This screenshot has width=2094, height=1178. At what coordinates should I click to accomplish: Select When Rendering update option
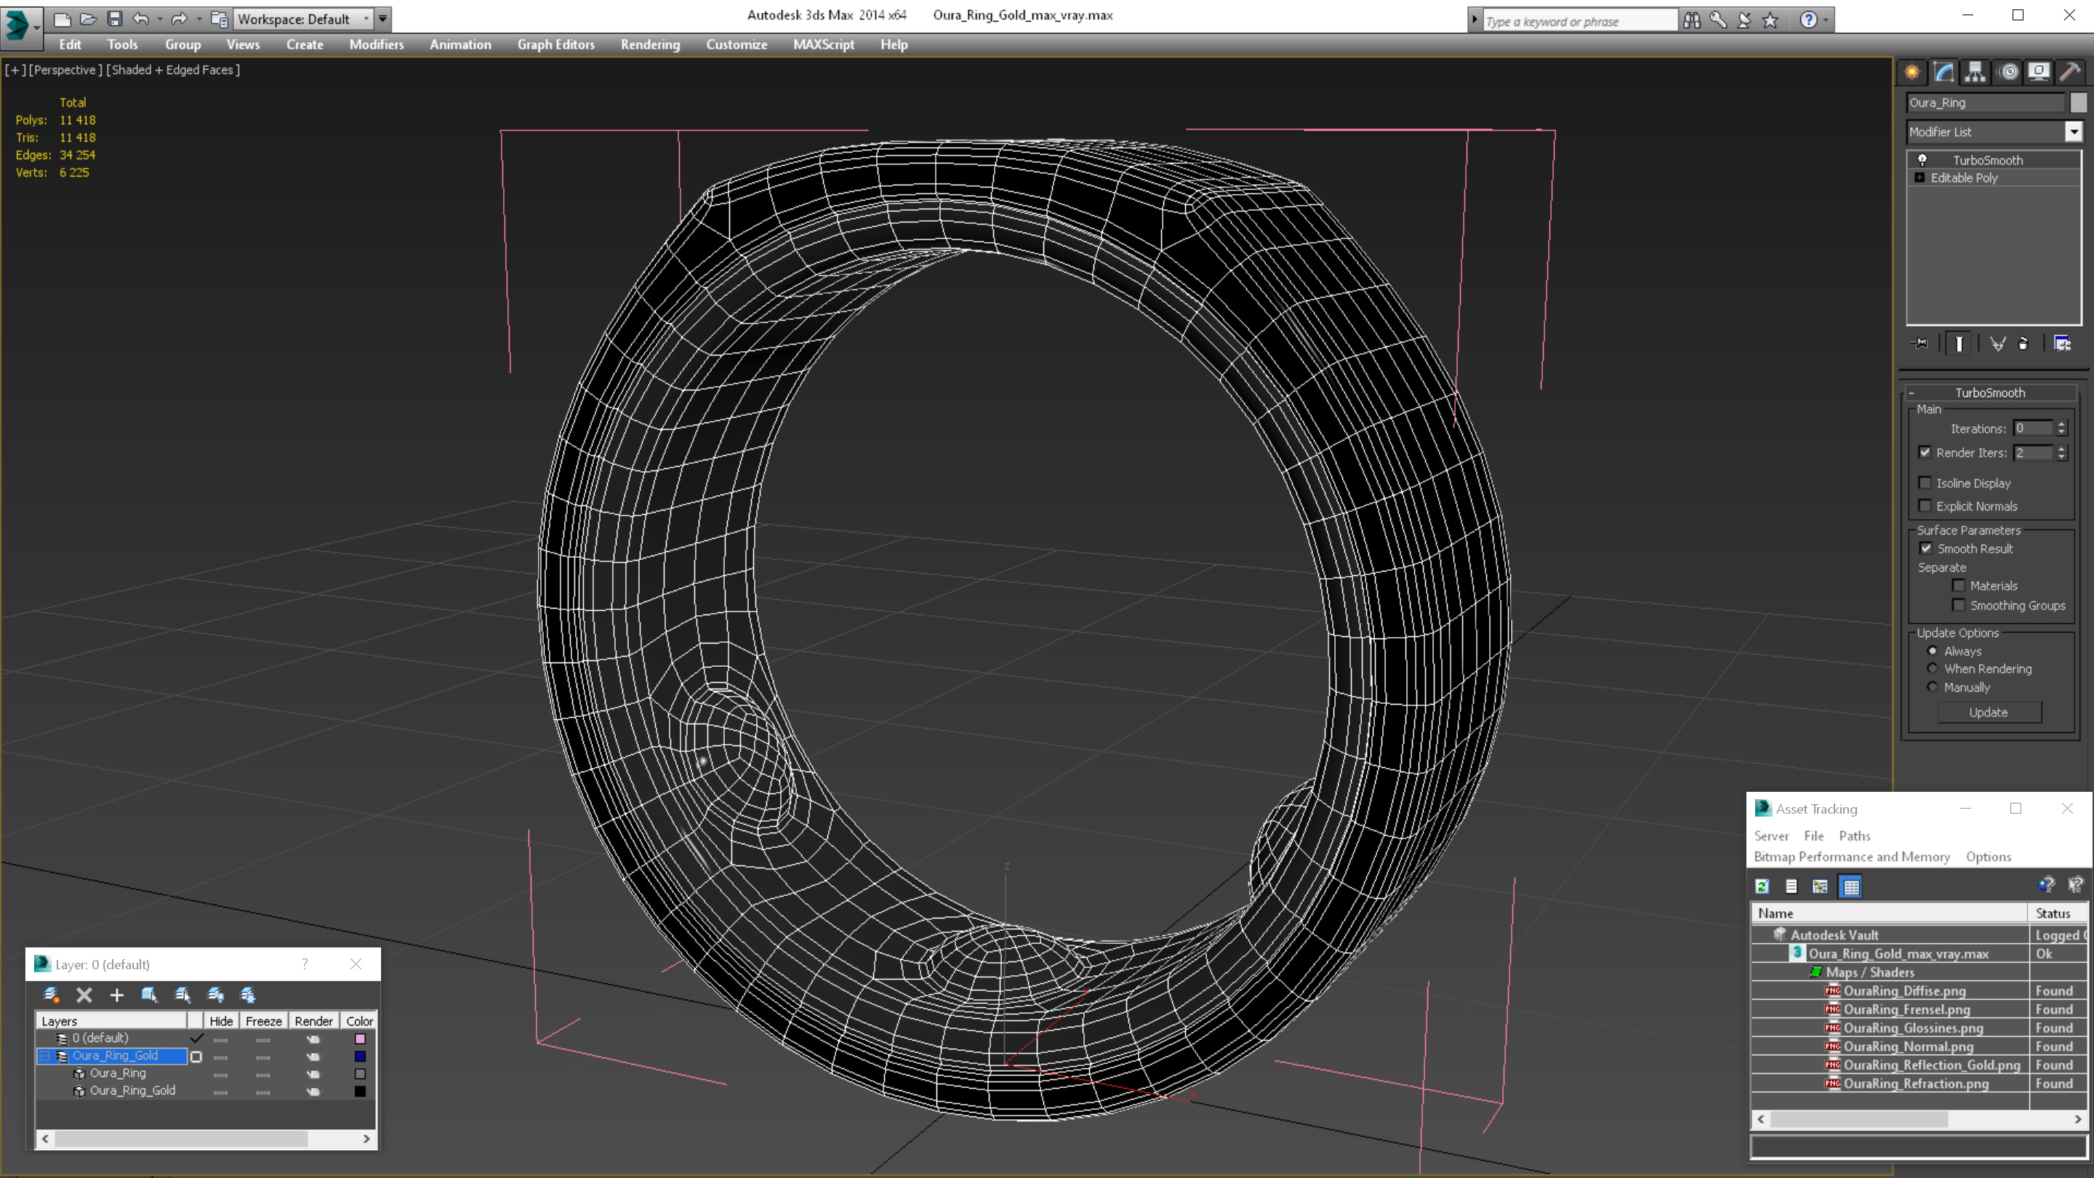[x=1933, y=669]
